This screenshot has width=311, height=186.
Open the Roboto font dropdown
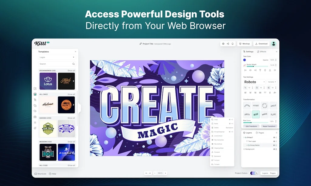255,82
